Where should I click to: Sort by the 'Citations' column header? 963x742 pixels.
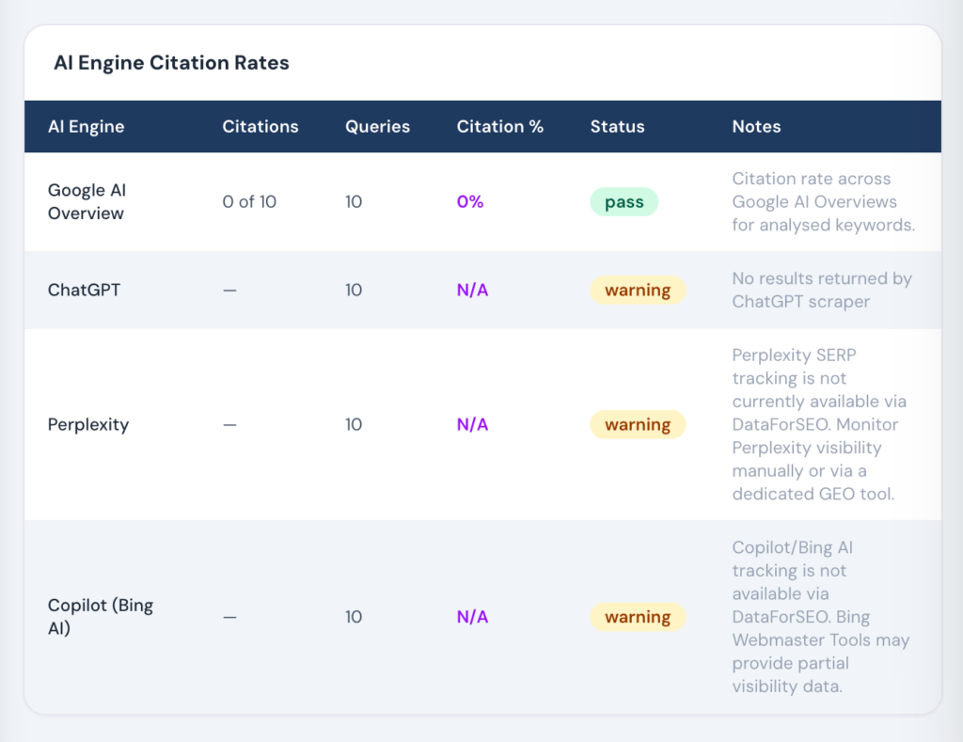(x=260, y=126)
